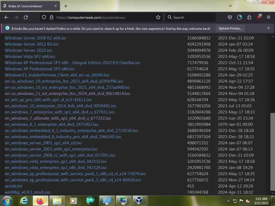Open network tray icon
The width and height of the screenshot is (275, 206).
click(x=235, y=201)
